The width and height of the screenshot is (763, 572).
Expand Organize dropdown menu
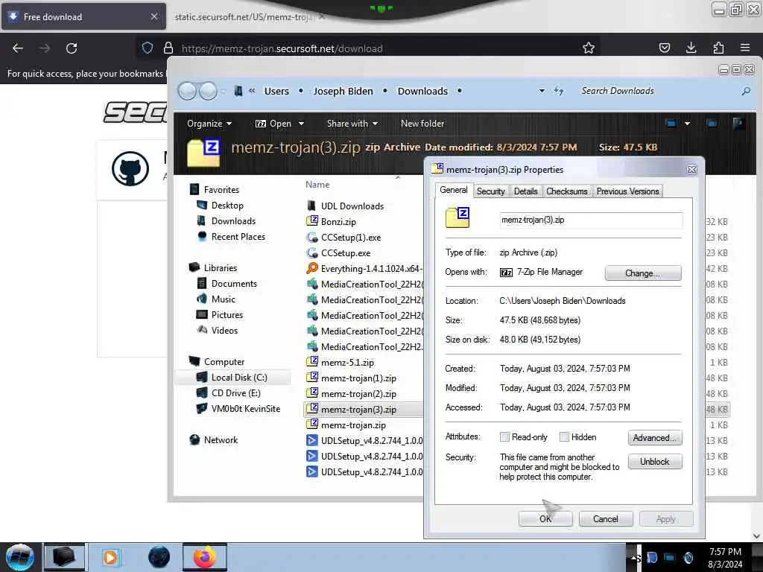tap(209, 124)
